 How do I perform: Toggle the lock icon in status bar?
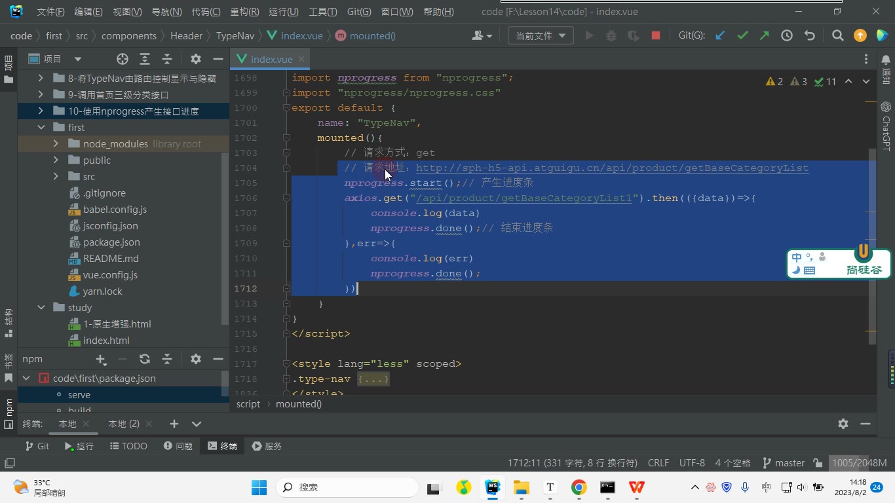[x=818, y=463]
